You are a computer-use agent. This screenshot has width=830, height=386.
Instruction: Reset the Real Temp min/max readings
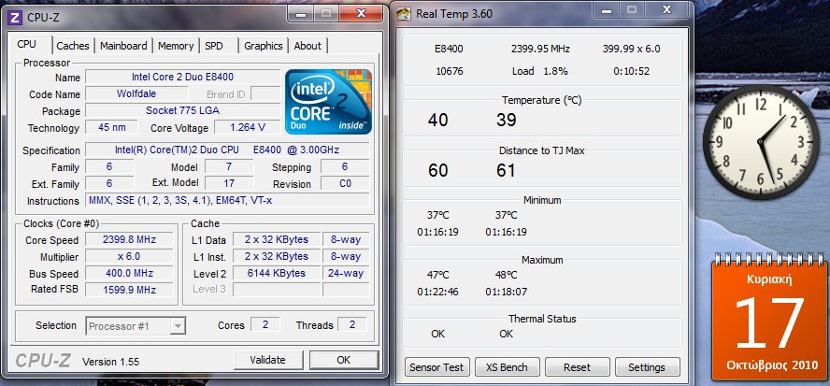[x=577, y=367]
